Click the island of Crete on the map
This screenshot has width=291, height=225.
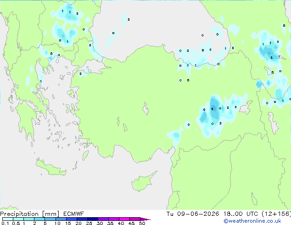[50, 167]
